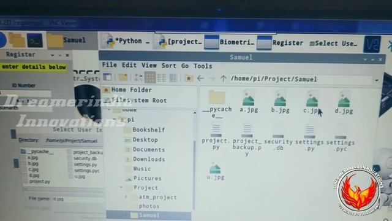Go to home folder via toolbar icon

(189, 78)
